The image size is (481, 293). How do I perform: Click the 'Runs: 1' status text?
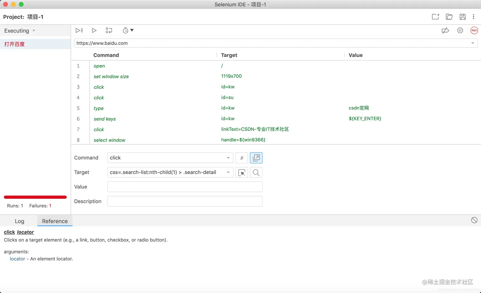click(x=15, y=206)
